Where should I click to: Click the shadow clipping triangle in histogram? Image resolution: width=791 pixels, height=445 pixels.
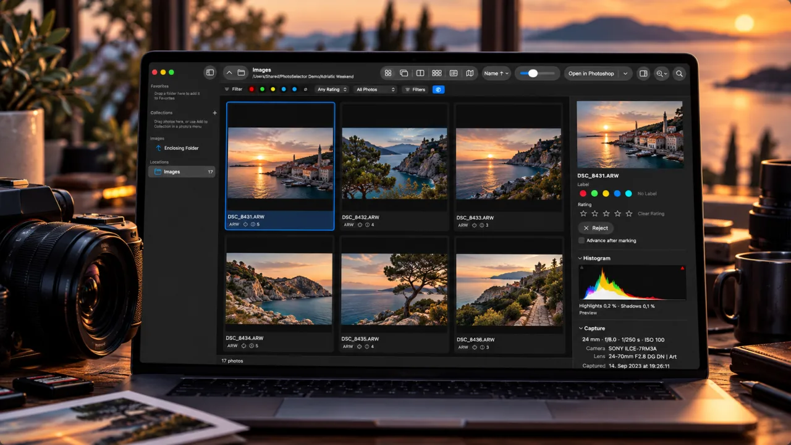582,268
